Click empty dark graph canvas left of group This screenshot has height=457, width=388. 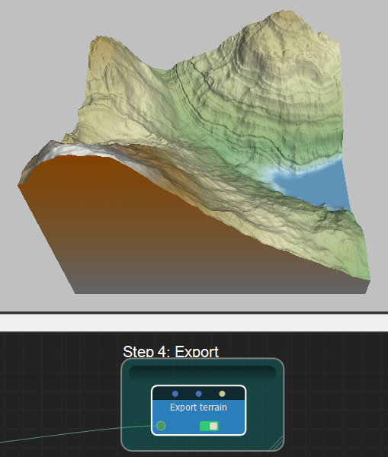pos(59,379)
